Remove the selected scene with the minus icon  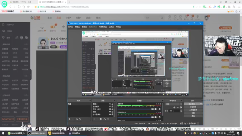(x=73, y=119)
